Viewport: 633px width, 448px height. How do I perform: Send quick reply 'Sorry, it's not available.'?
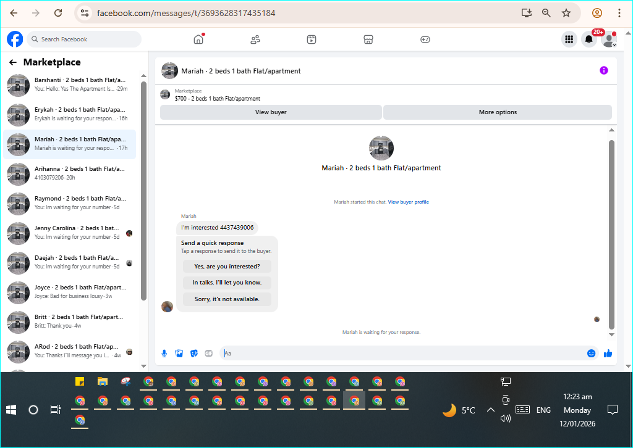(227, 299)
